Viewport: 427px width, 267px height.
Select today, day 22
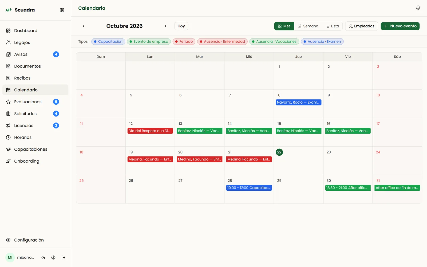[279, 152]
